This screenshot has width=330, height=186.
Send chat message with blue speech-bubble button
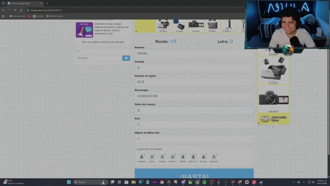click(x=126, y=58)
